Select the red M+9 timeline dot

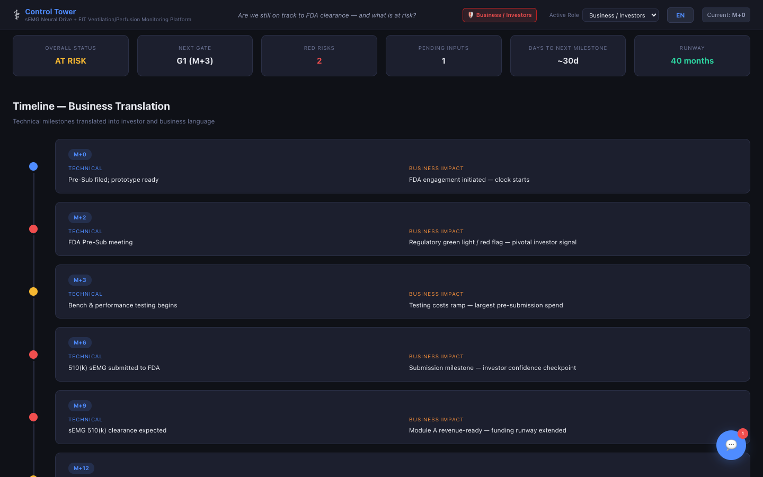(33, 417)
